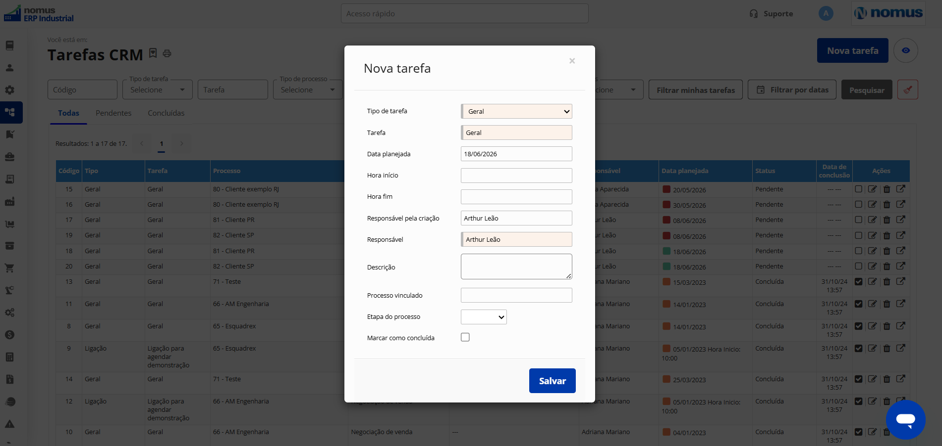
Task: Uncheck completion box for task 11
Action: coord(859,304)
